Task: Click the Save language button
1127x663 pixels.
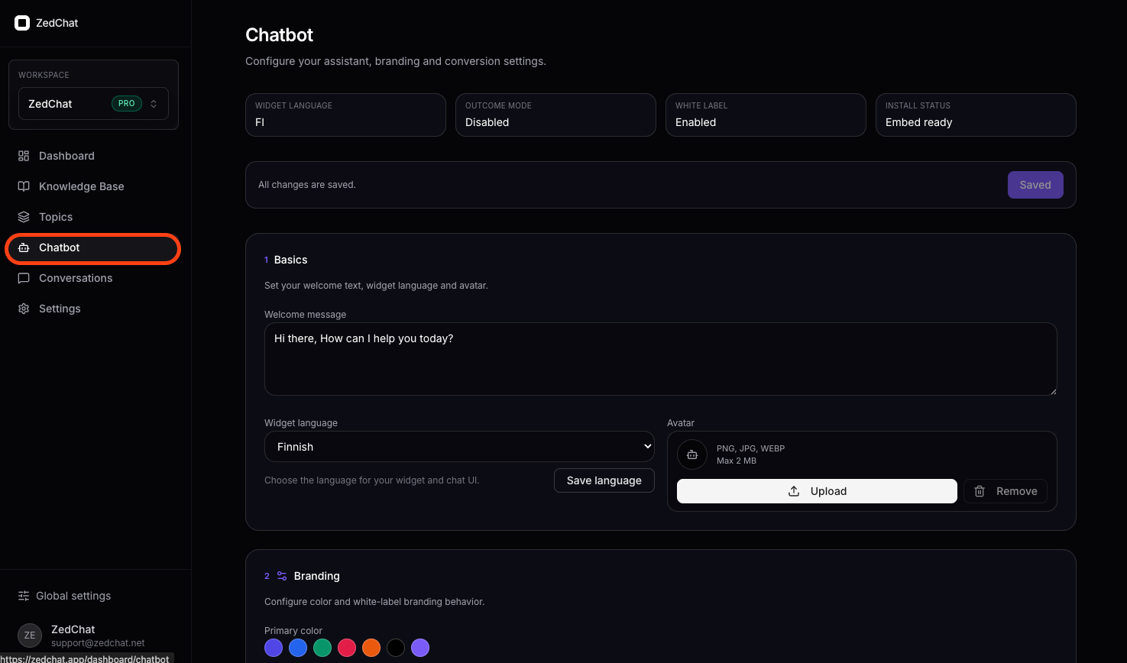Action: pyautogui.click(x=604, y=480)
